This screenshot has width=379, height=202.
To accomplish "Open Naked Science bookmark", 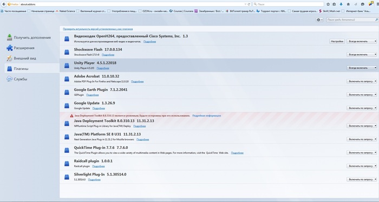I will click(x=66, y=11).
